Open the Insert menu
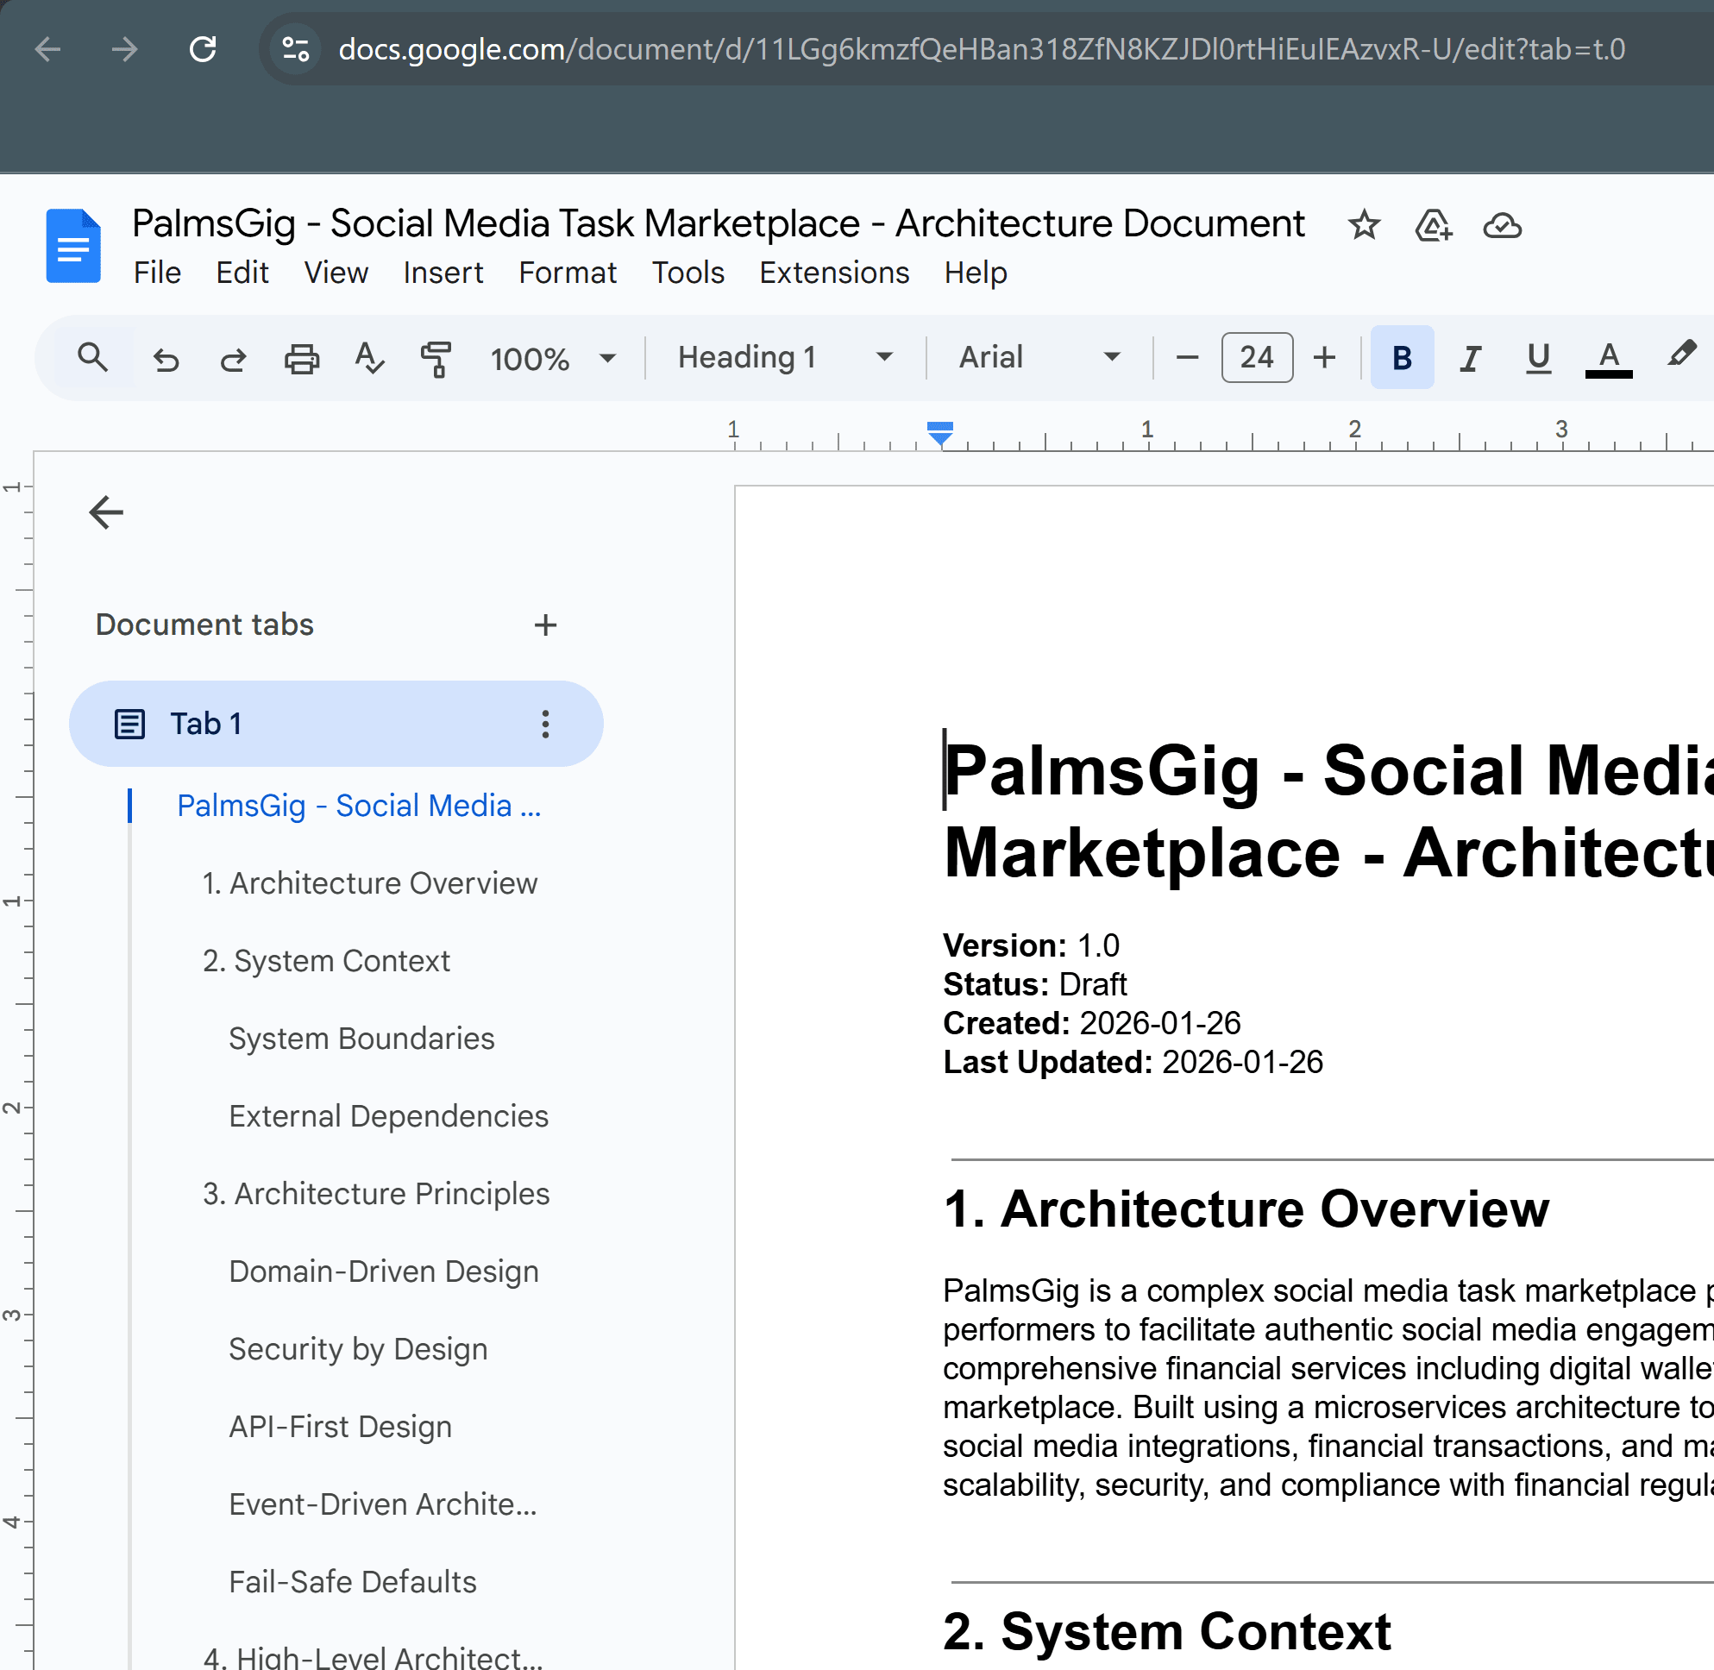1714x1670 pixels. coord(443,273)
